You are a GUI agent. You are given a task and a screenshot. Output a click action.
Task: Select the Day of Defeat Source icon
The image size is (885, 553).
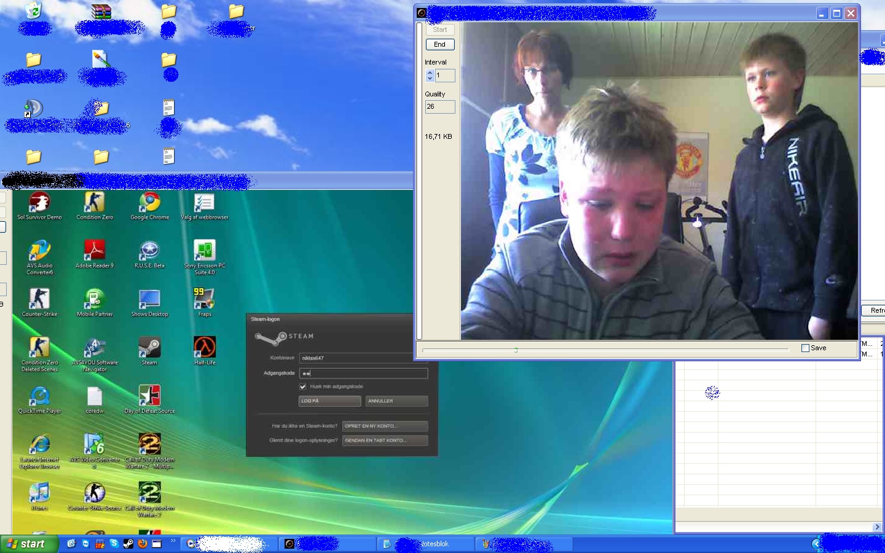(149, 397)
